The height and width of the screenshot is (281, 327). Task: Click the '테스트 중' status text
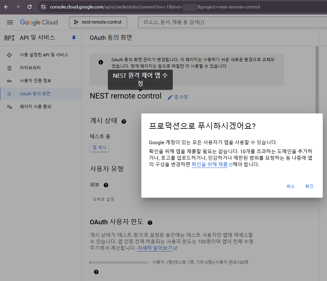(x=100, y=136)
